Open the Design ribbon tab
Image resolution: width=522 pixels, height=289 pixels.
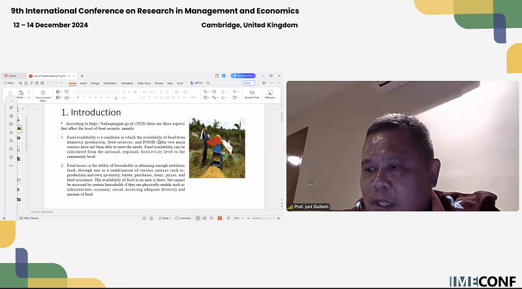95,84
